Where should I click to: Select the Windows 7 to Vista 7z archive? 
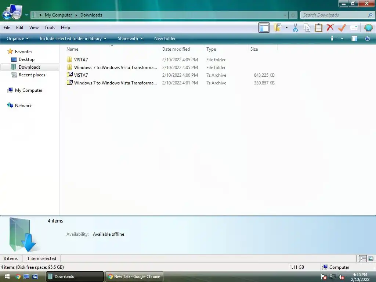(115, 83)
